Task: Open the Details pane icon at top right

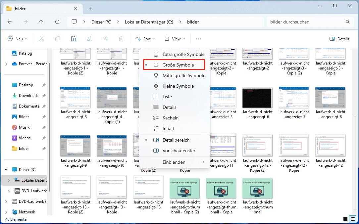Action: click(339, 39)
